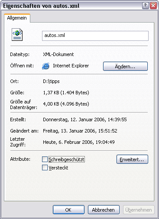Click the Heute, 6. Februar 2006 access date
The image size is (159, 219).
[79, 142]
